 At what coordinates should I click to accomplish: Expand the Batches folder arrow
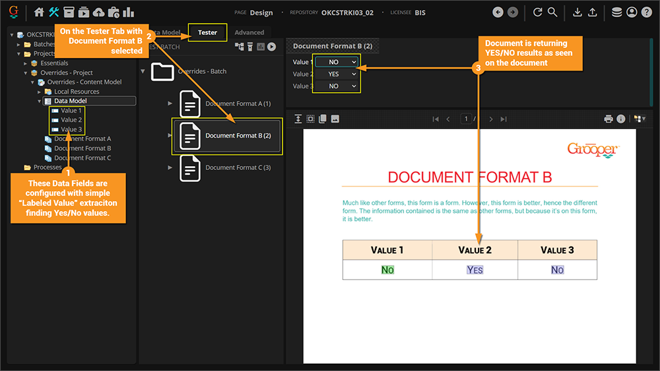click(x=18, y=44)
